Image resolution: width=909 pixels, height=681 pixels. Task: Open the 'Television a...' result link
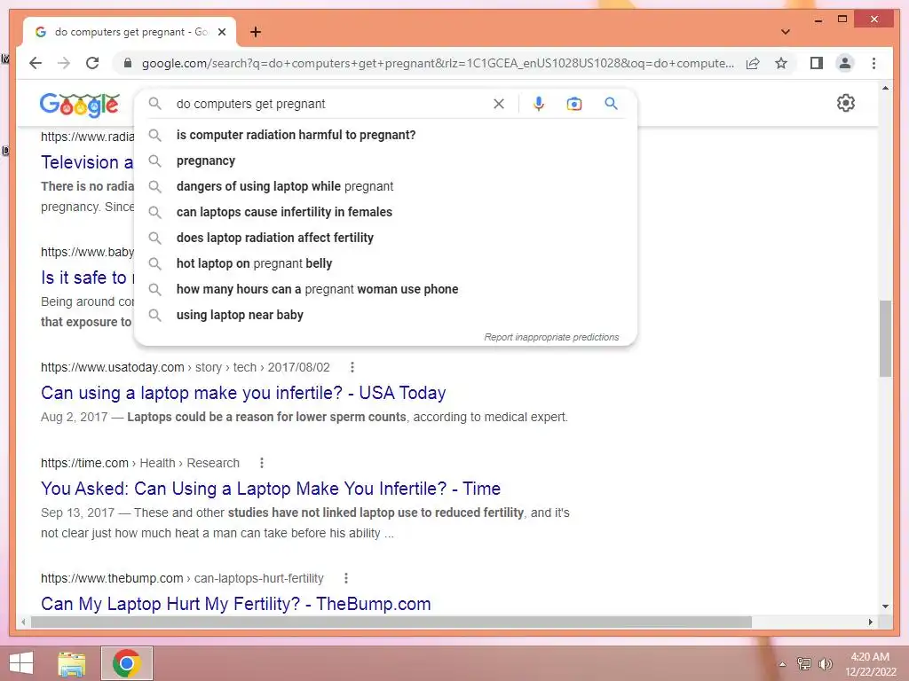87,162
